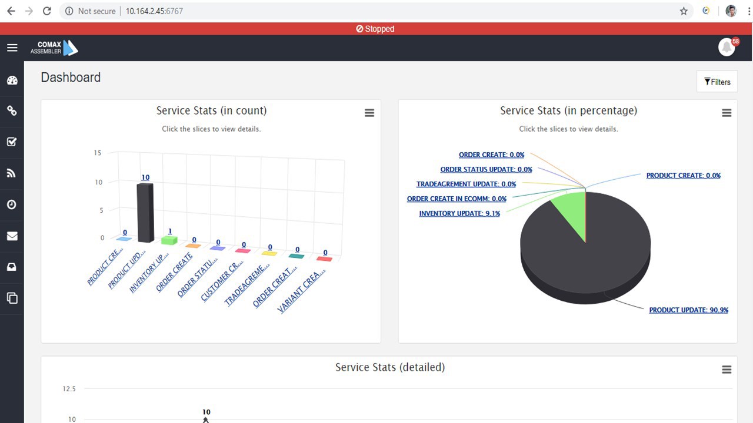Click the CUSTOMER CR... axis label
753x423 pixels.
coord(222,281)
